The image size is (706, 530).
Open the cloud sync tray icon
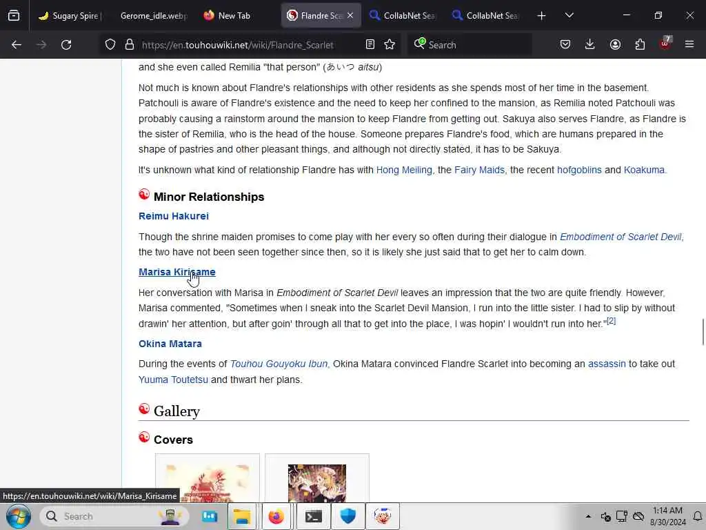click(x=638, y=516)
